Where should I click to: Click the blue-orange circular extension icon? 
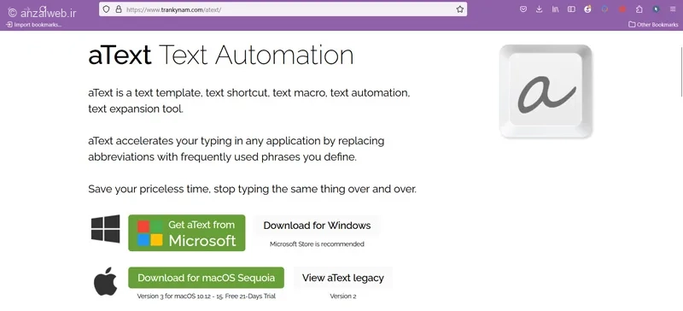click(x=604, y=9)
